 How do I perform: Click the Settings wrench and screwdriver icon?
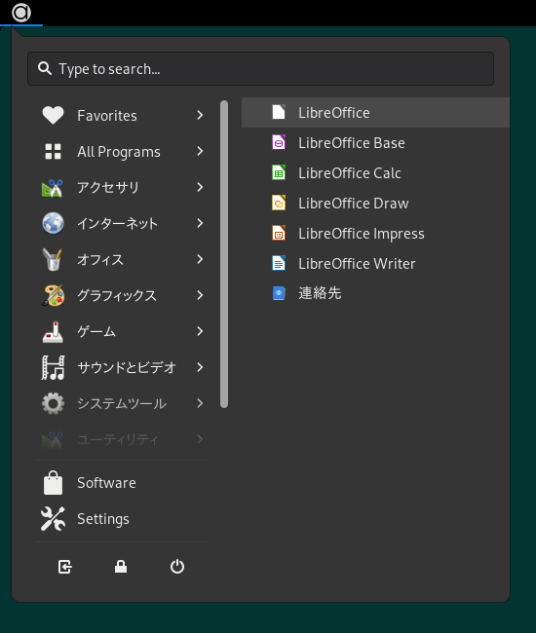pyautogui.click(x=53, y=519)
